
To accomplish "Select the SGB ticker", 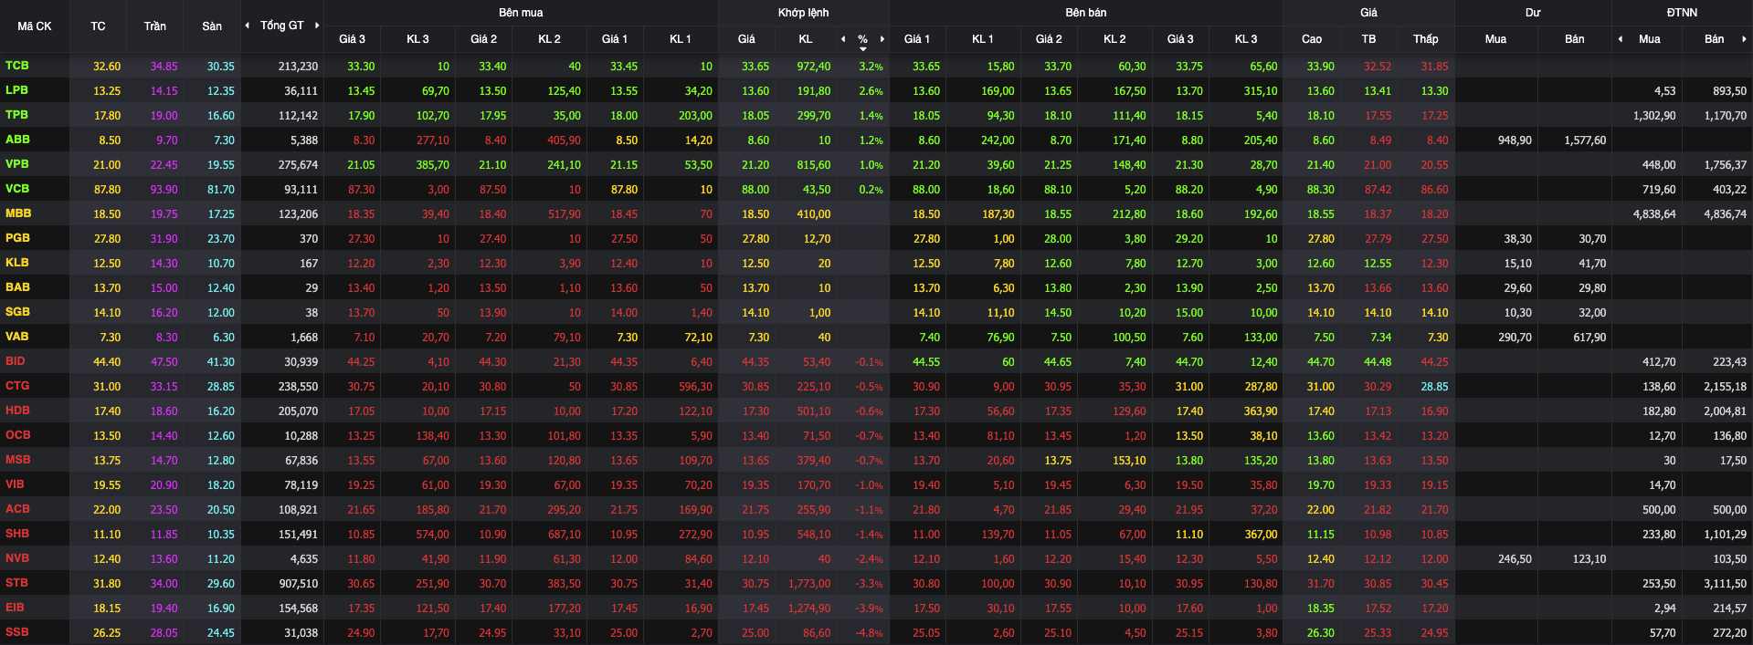I will coord(17,312).
